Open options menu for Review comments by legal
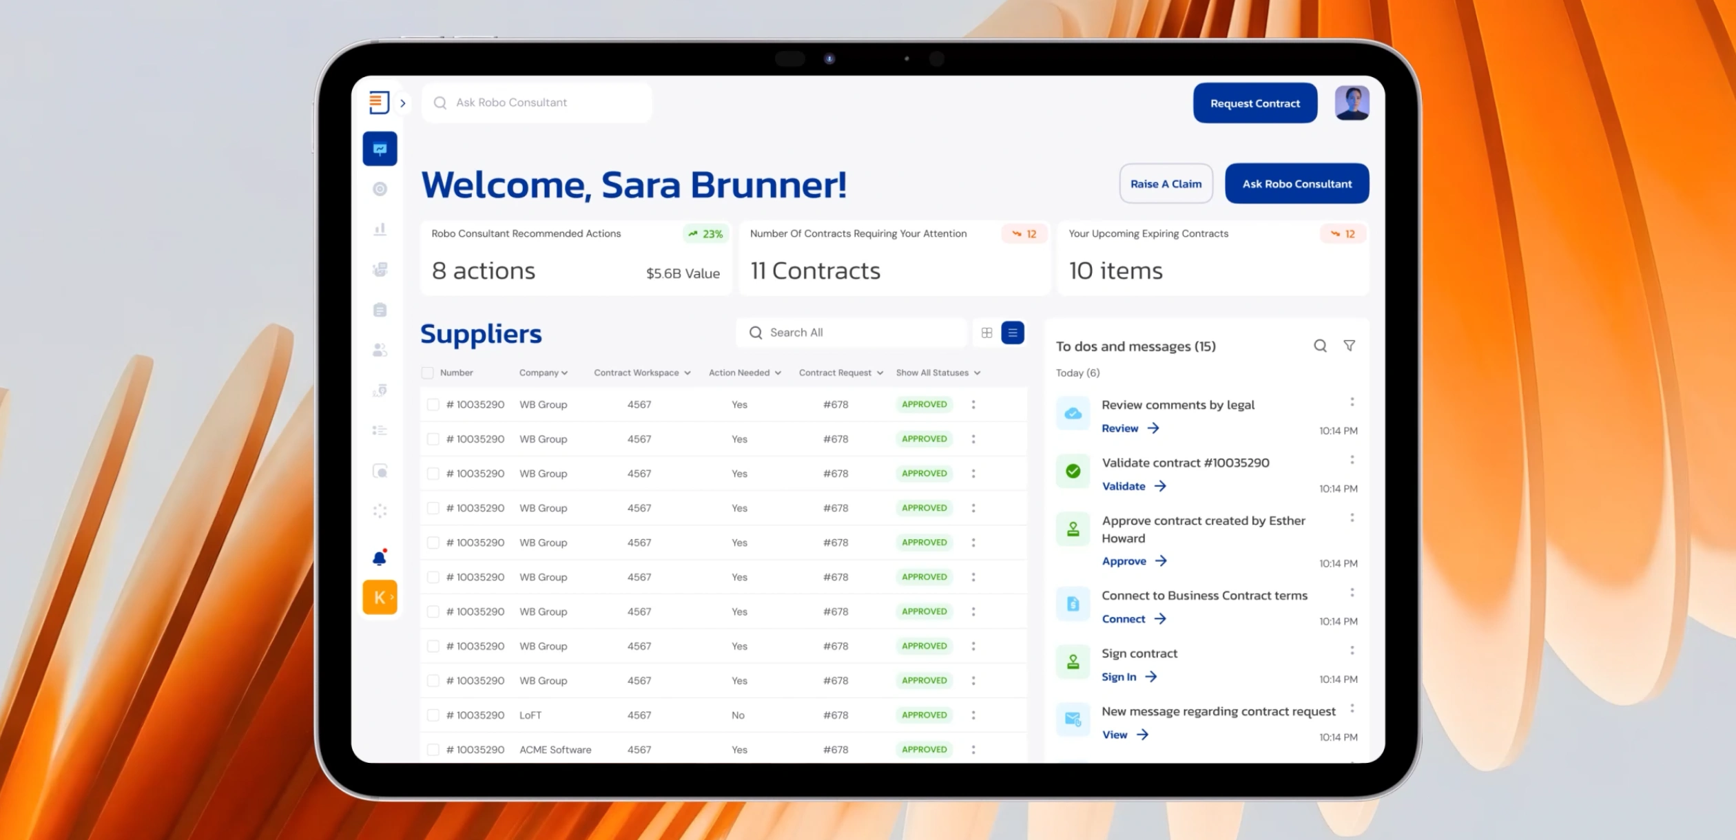 [1352, 401]
